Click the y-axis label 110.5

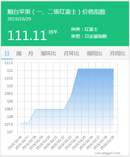[x=9, y=78]
